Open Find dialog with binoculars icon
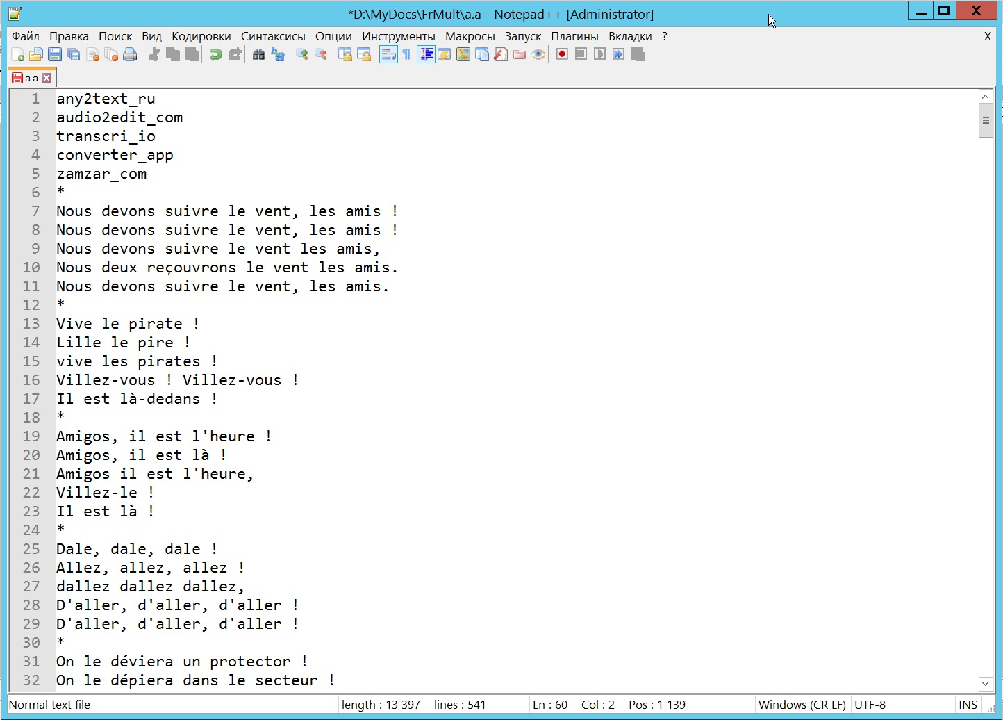This screenshot has height=720, width=1003. click(x=258, y=54)
